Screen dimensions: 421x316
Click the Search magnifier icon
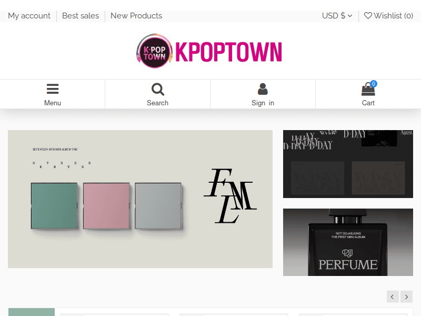pos(157,90)
